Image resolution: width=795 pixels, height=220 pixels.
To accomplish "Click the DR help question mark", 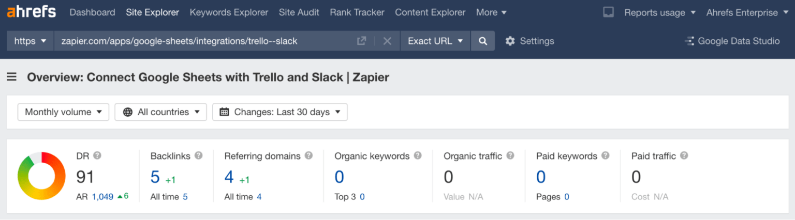I will click(97, 155).
